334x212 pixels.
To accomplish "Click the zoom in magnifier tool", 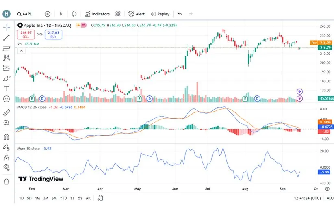I will click(x=7, y=123).
